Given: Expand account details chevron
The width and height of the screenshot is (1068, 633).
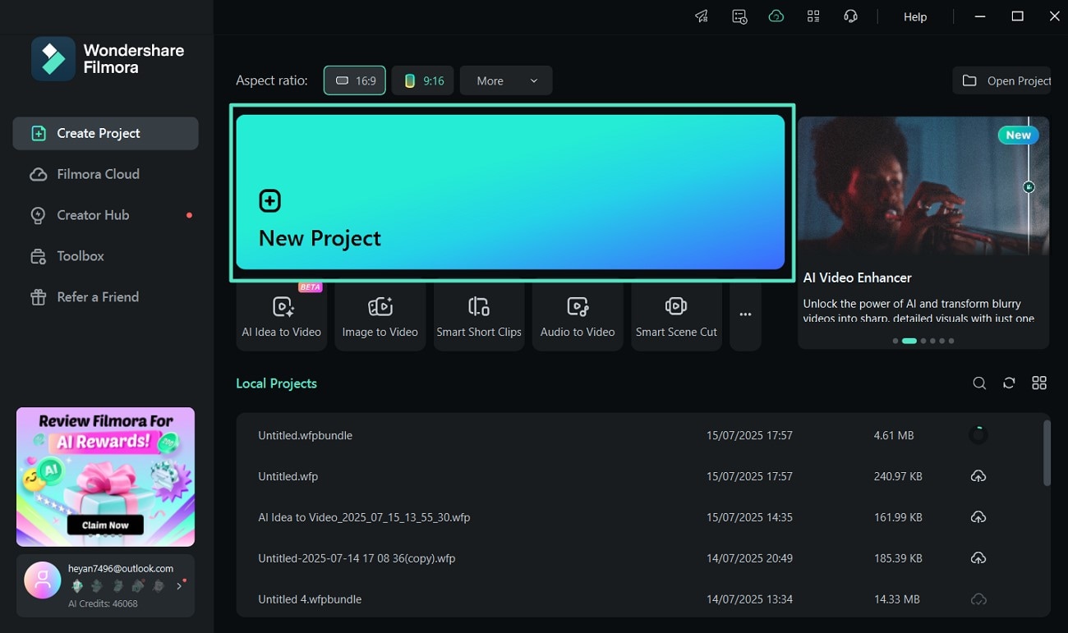Looking at the screenshot, I should [x=180, y=586].
